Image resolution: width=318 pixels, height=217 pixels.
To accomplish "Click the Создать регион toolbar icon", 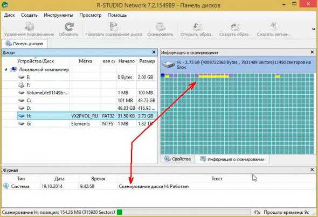I will click(x=274, y=27).
